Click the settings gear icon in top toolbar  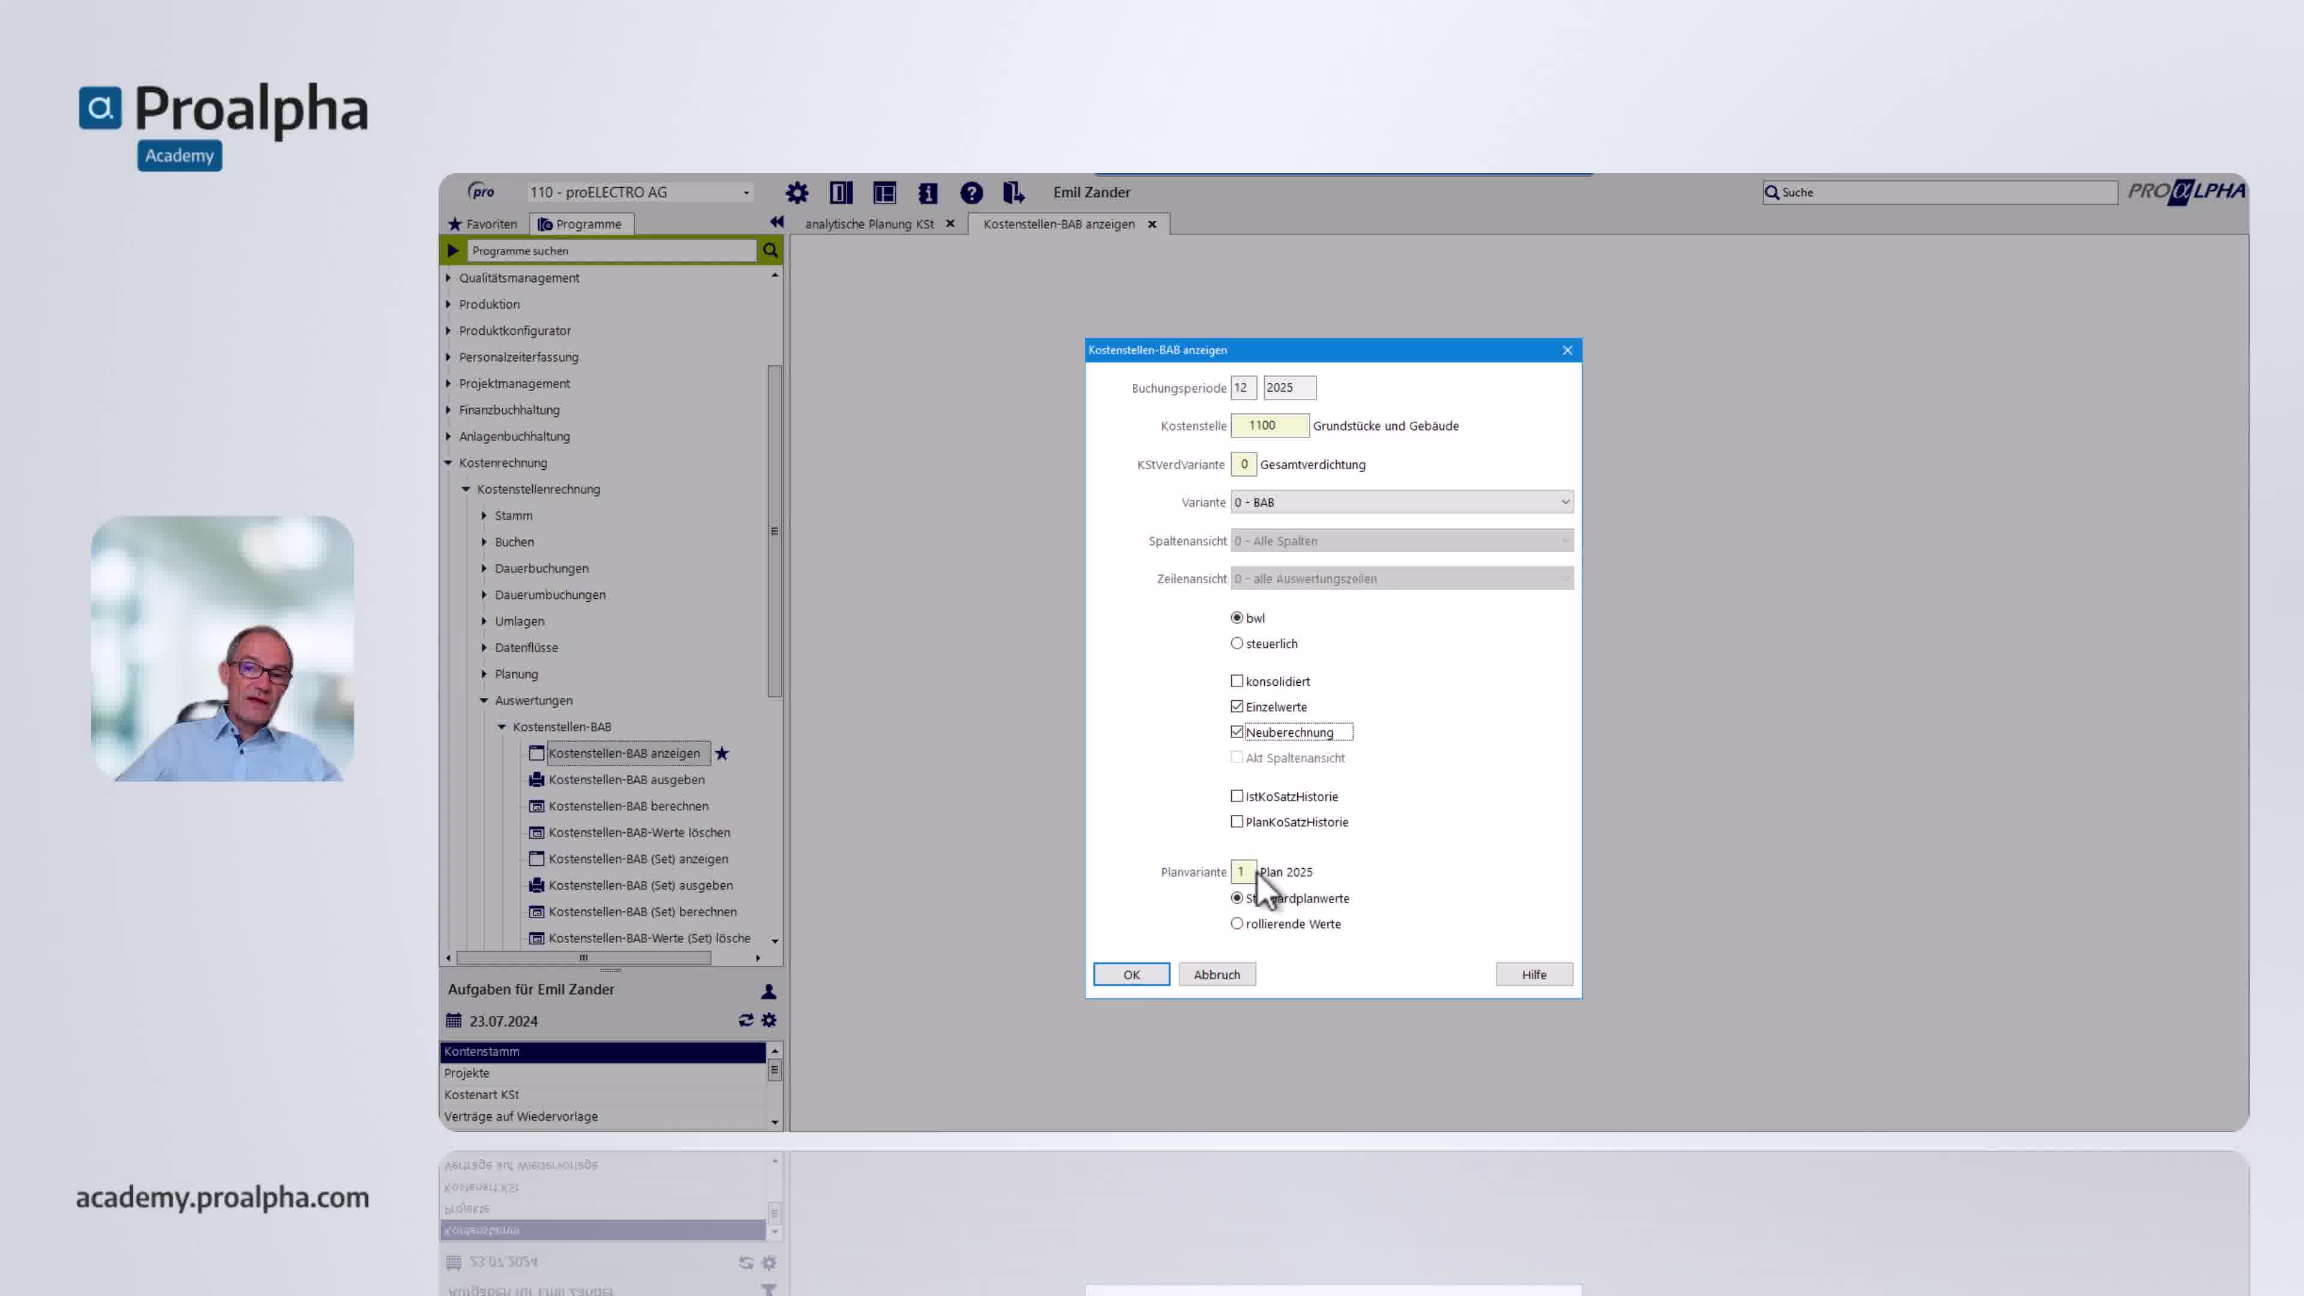click(x=796, y=192)
